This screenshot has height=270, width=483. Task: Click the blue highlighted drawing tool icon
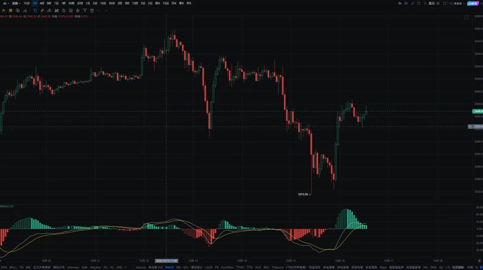tap(35, 10)
